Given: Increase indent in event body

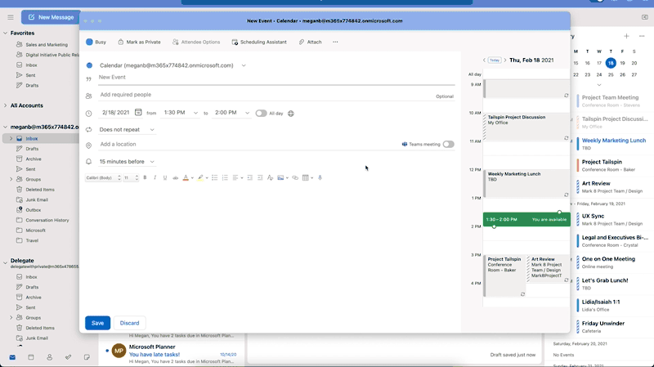Looking at the screenshot, I should [260, 177].
